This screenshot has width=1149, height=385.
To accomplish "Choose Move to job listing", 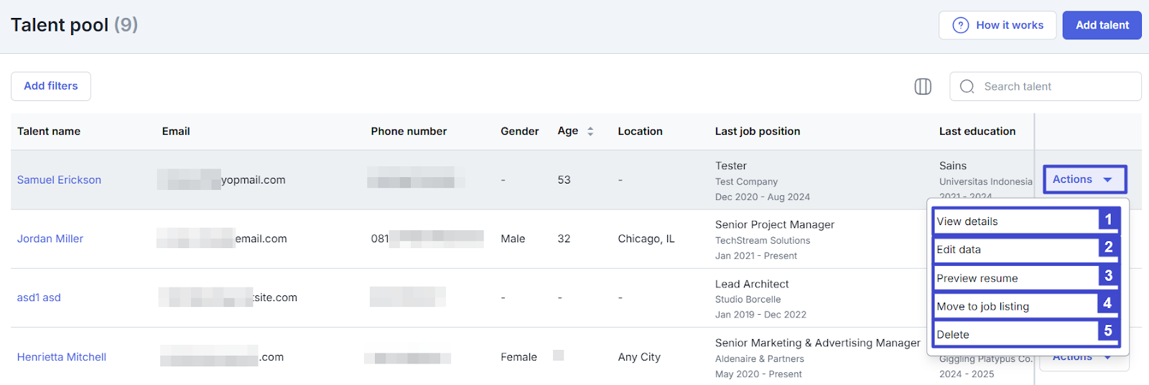I will tap(1016, 306).
